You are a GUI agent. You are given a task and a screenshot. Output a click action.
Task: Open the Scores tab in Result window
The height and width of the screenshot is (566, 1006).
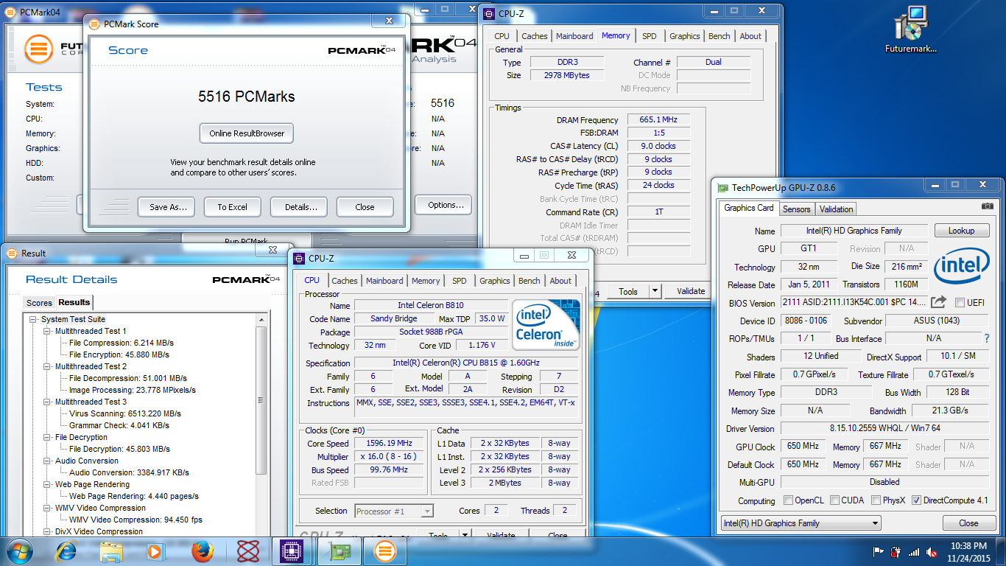tap(39, 303)
